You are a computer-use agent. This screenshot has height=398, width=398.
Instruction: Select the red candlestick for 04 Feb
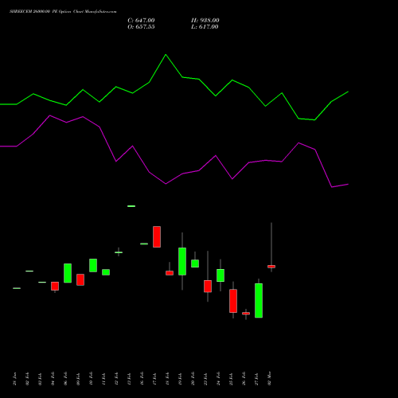[55, 286]
